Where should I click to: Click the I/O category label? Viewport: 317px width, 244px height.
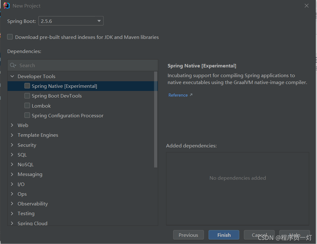pyautogui.click(x=21, y=184)
